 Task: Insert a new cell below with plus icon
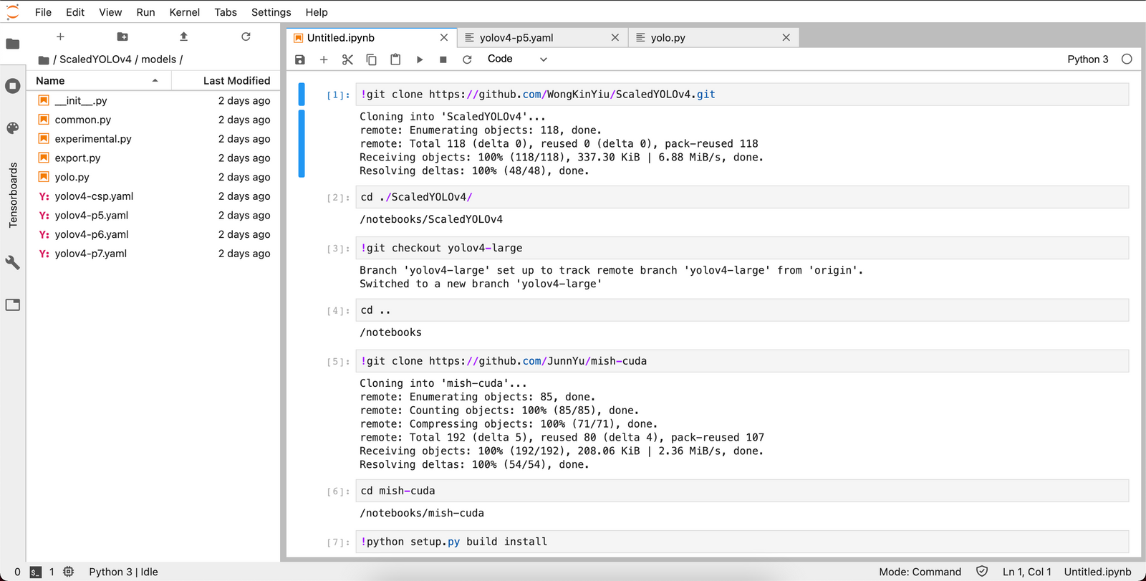click(x=324, y=59)
